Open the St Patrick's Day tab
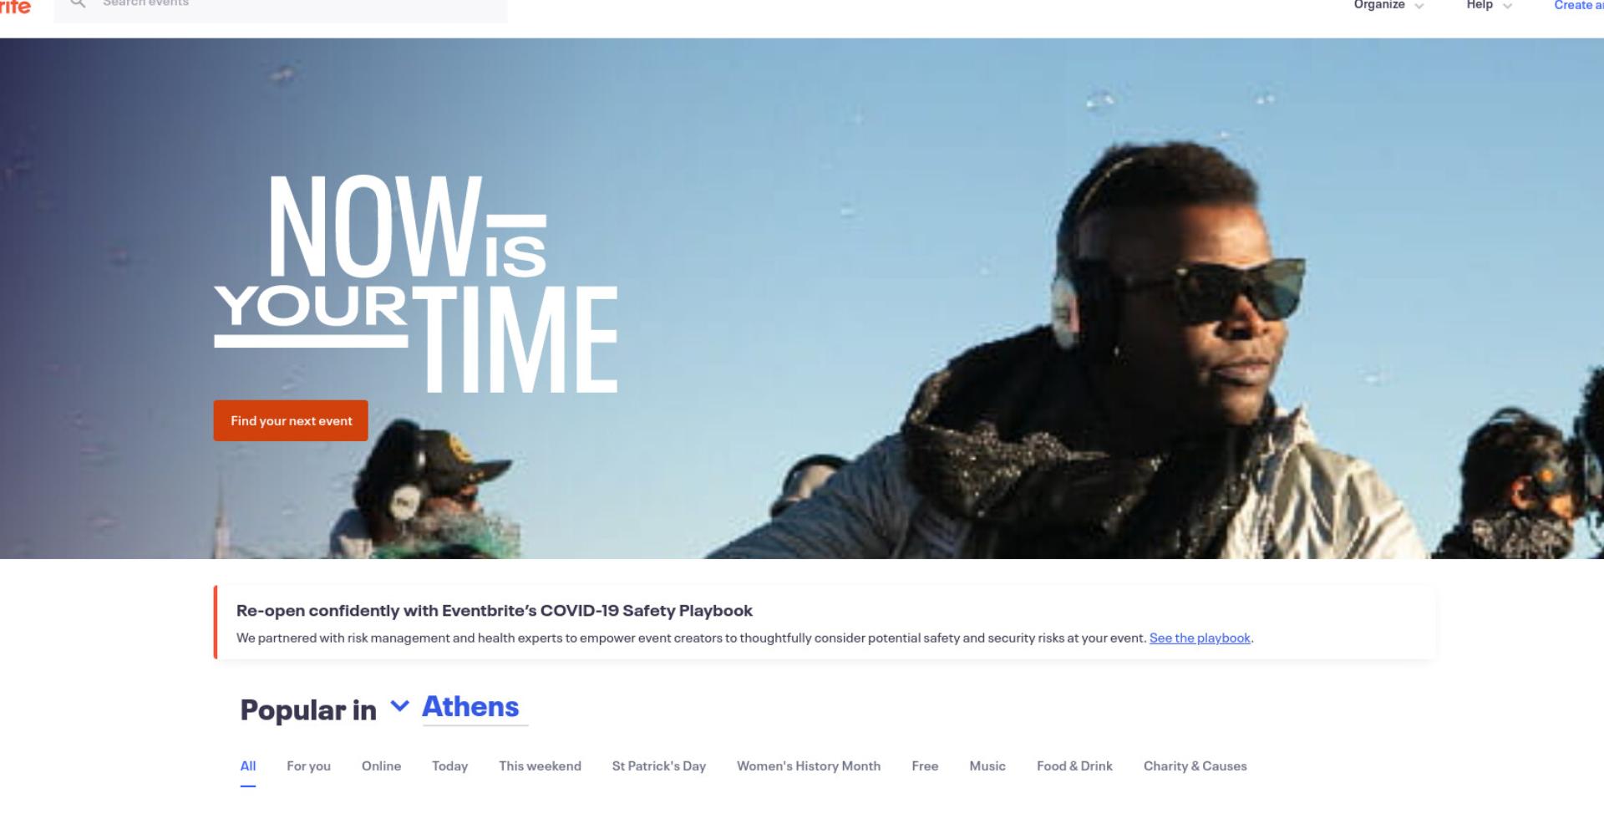The image size is (1604, 834). tap(658, 766)
